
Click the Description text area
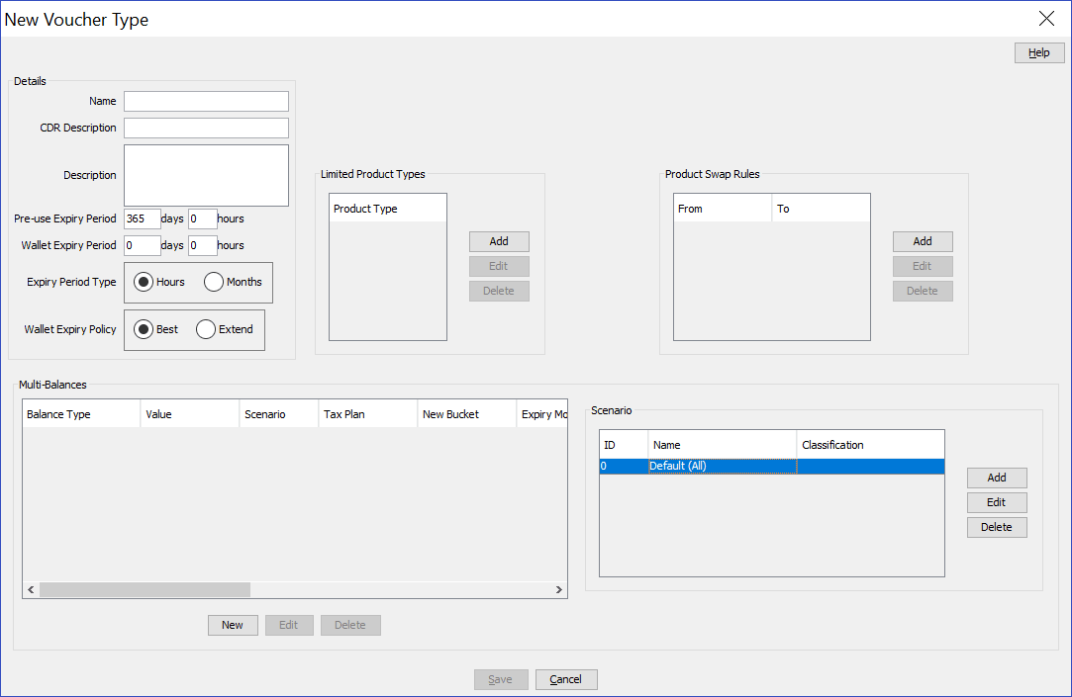click(x=206, y=175)
